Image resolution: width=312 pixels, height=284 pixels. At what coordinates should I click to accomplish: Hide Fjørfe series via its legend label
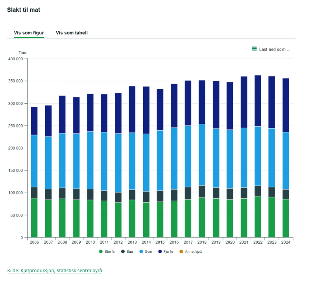pyautogui.click(x=168, y=252)
